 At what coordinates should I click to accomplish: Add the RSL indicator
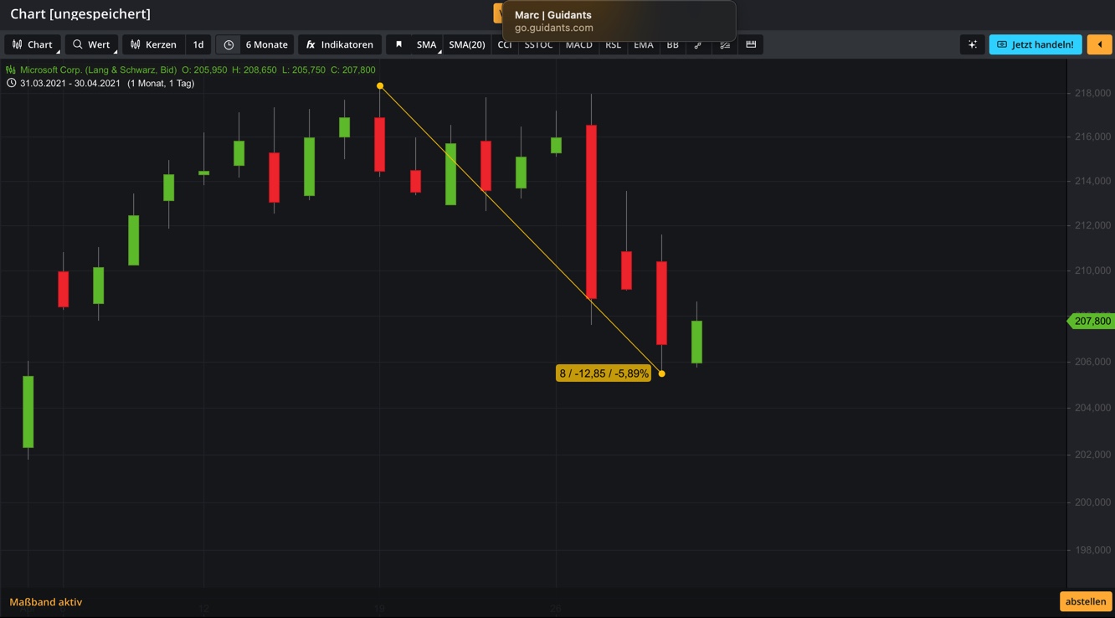[x=614, y=44]
